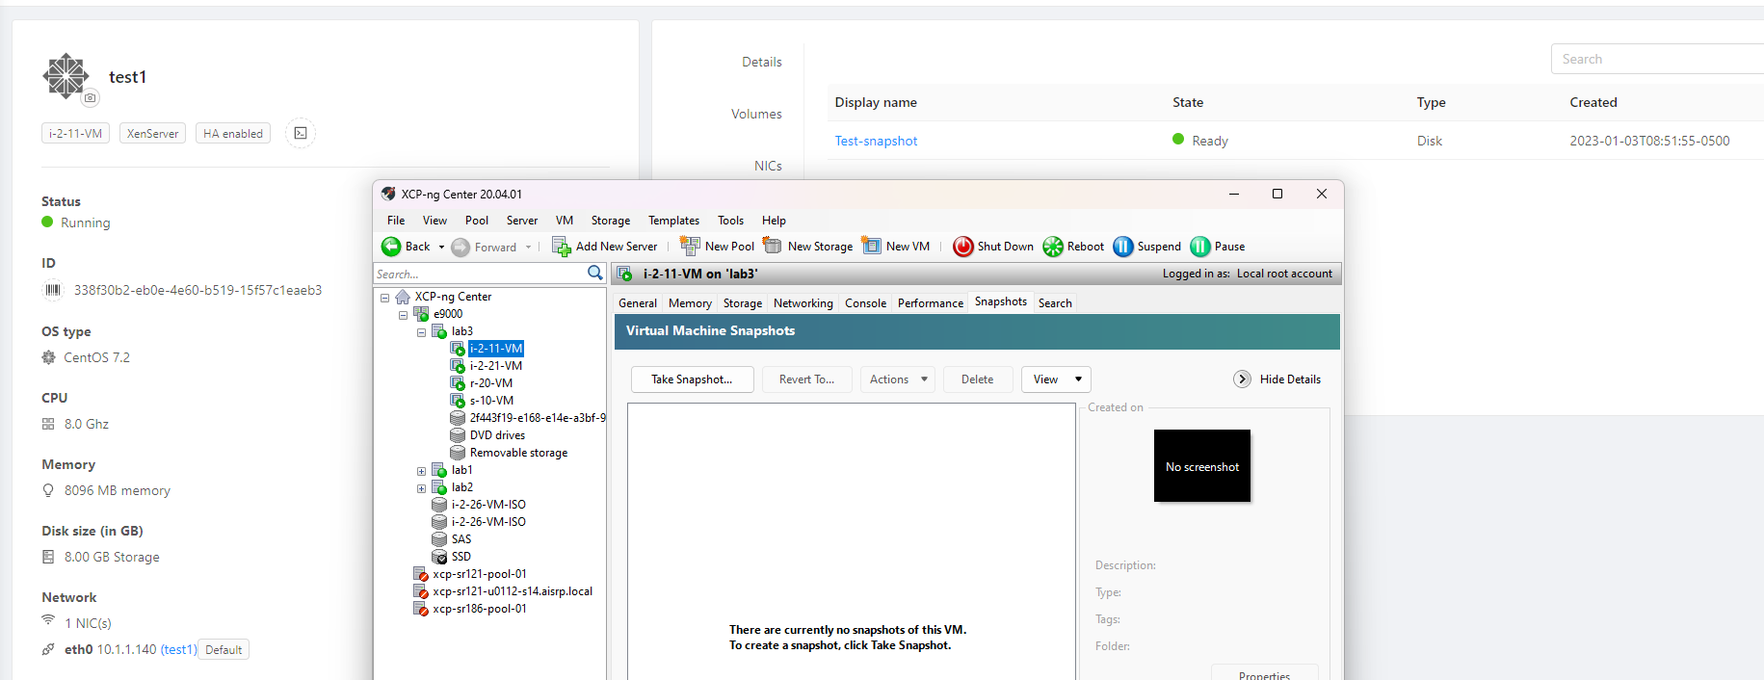The height and width of the screenshot is (680, 1764).
Task: Switch to the Console tab
Action: point(865,303)
